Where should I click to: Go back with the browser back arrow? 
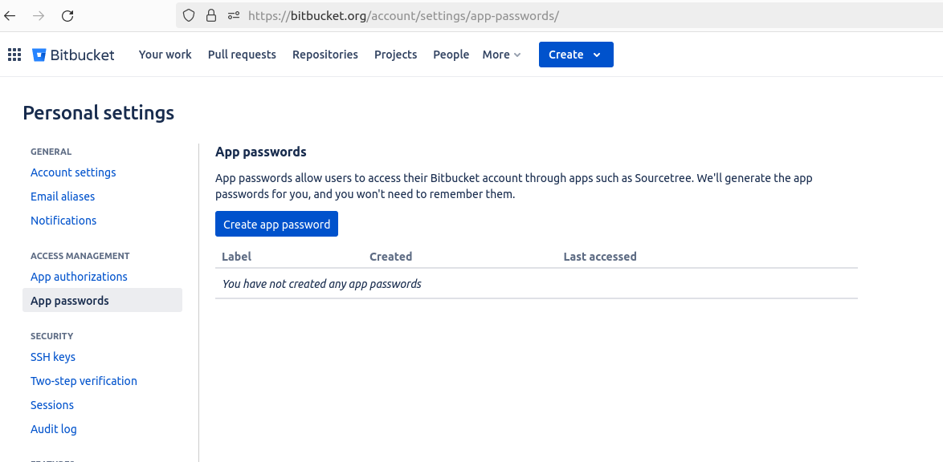[10, 15]
